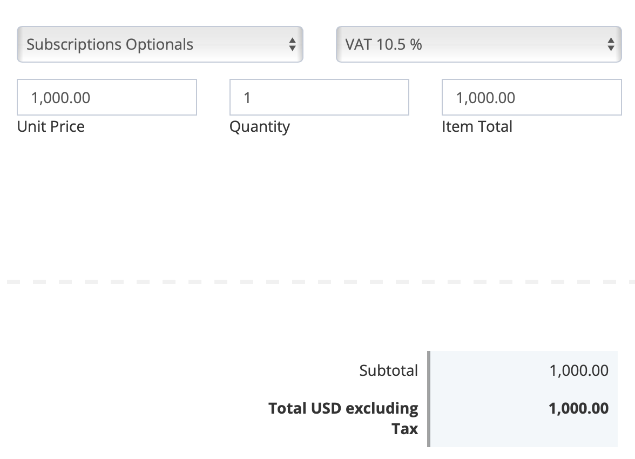Click the 'VAT 10.5 %' selected text
Viewport: 635px width, 459px height.
[x=383, y=44]
